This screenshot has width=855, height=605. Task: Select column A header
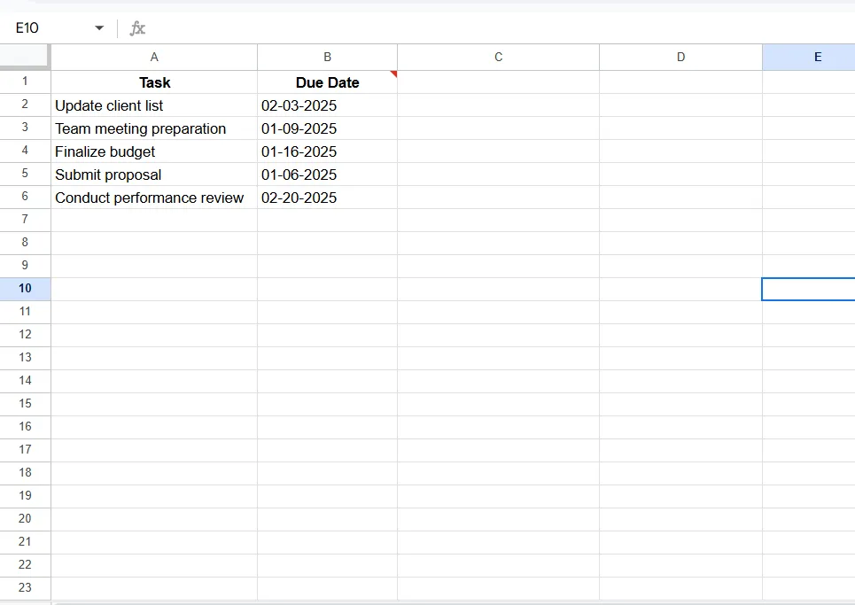154,58
